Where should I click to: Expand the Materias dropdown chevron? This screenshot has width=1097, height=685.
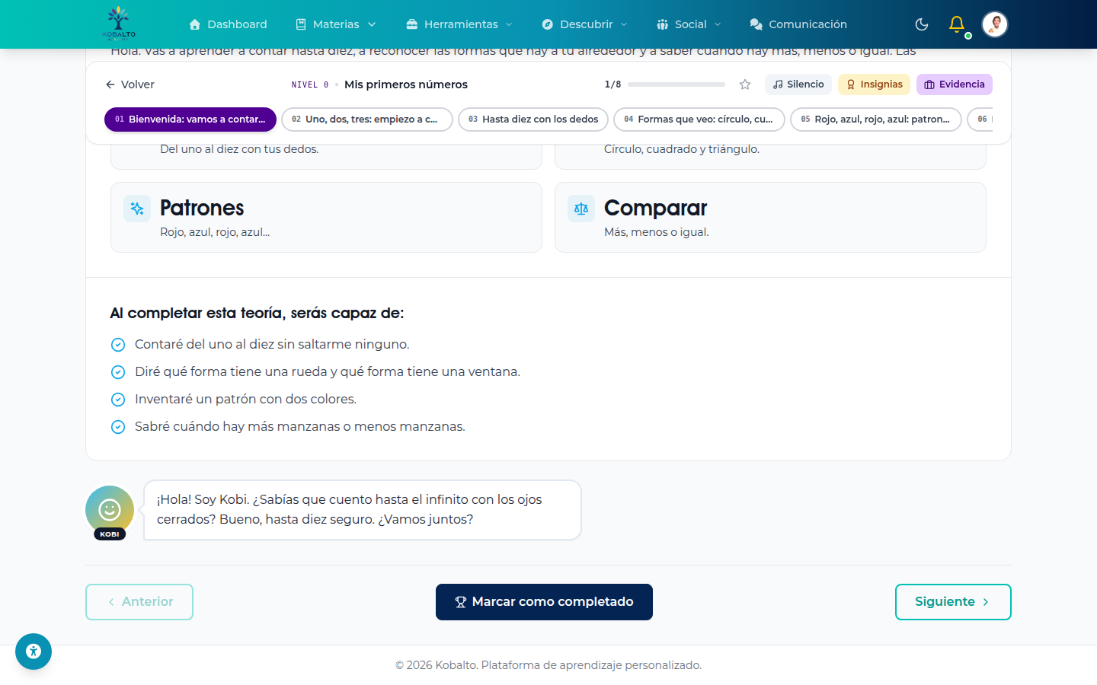pyautogui.click(x=372, y=24)
